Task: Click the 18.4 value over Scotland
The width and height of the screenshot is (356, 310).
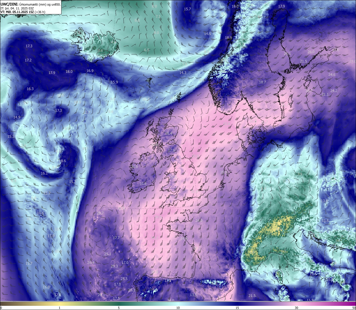Action: [x=169, y=133]
